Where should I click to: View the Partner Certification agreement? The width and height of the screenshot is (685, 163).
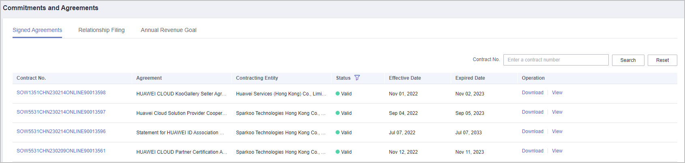coord(557,151)
